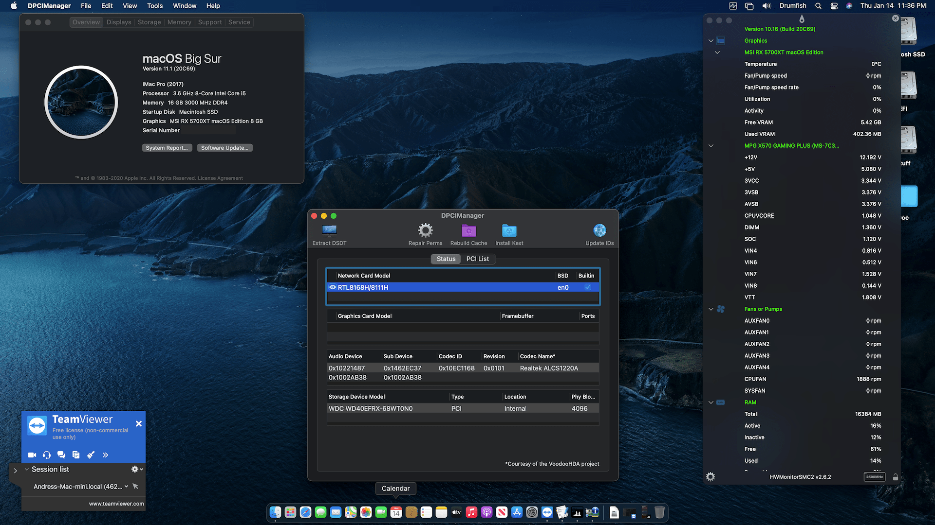The height and width of the screenshot is (525, 935).
Task: Click Drumfish user name in menu bar
Action: coord(793,6)
